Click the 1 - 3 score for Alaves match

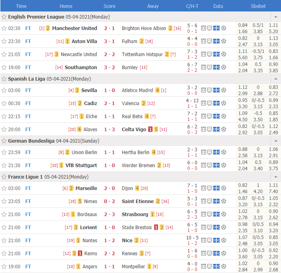click(109, 129)
